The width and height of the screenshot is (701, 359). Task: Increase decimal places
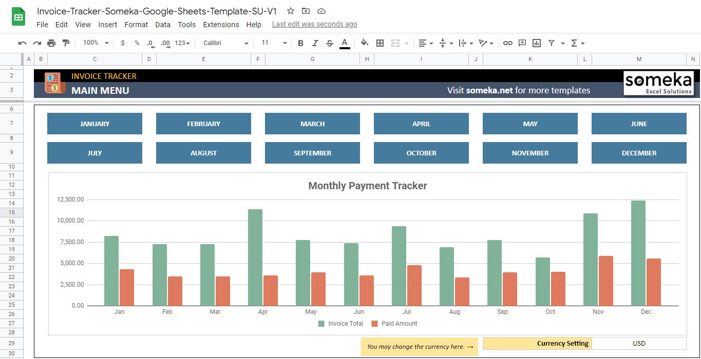(x=165, y=43)
